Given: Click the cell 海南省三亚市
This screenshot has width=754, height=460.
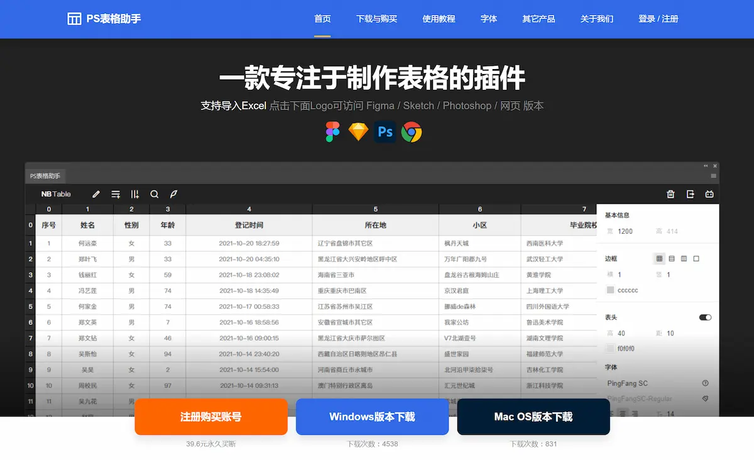Looking at the screenshot, I should (375, 275).
